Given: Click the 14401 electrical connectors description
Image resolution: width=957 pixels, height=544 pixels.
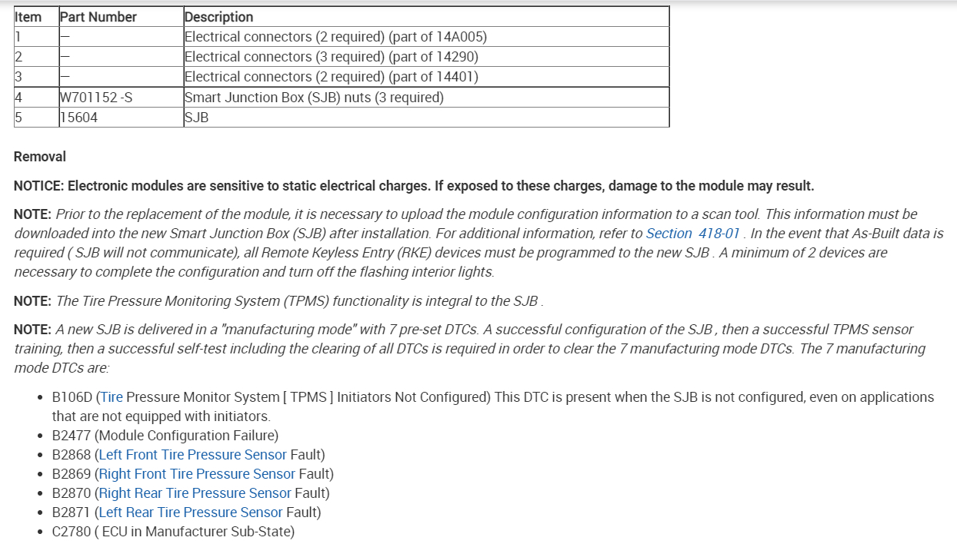Looking at the screenshot, I should click(331, 77).
